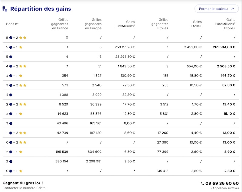Viewport: 242px width, 192px height.
Task: Click the single star icon in the 5+1 row
Action: click(21, 47)
